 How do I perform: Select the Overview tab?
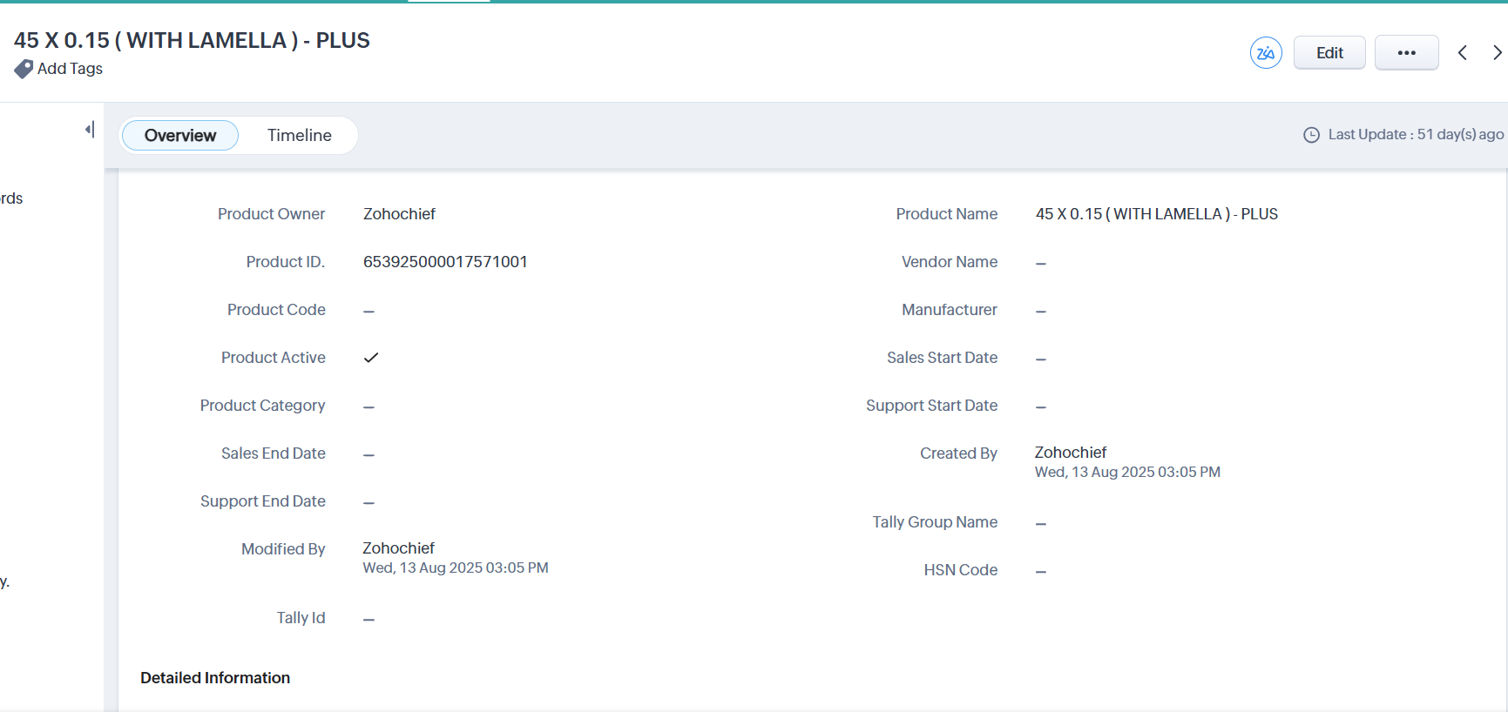pyautogui.click(x=180, y=136)
